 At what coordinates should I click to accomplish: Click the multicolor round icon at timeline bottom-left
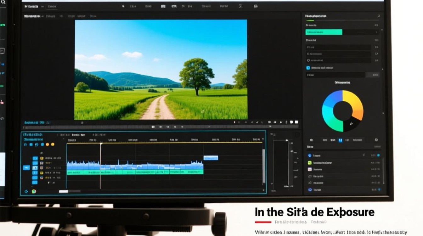click(x=34, y=191)
